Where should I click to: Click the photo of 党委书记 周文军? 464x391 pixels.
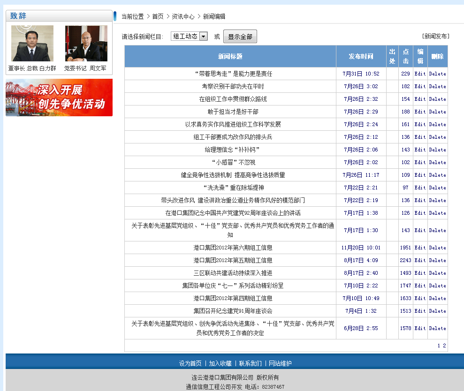86,43
